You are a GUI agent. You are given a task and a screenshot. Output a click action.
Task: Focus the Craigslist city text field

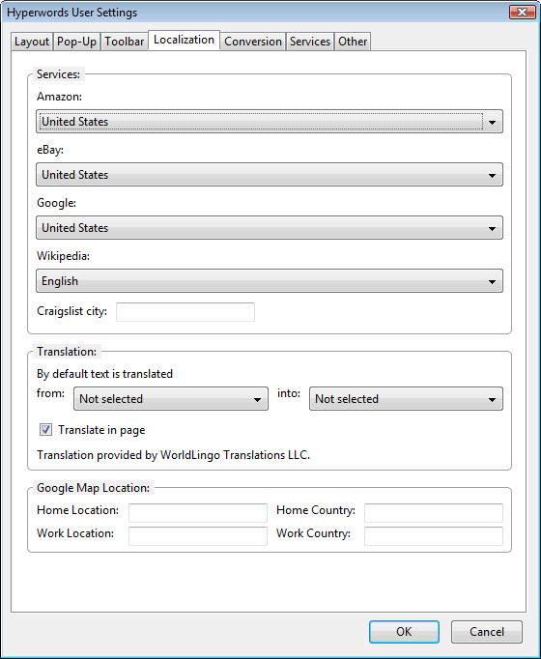coord(185,312)
